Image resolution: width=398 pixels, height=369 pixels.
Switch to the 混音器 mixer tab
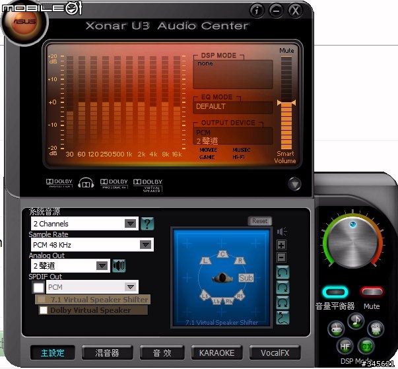pyautogui.click(x=107, y=353)
